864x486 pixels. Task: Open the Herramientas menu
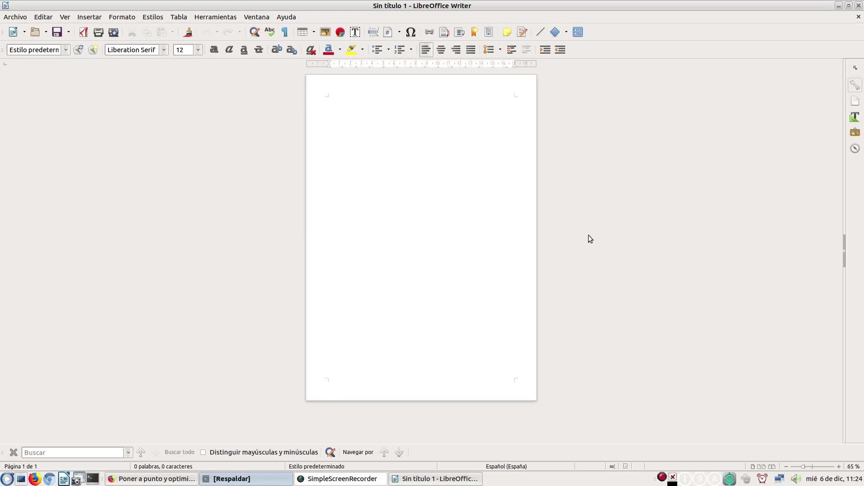215,17
